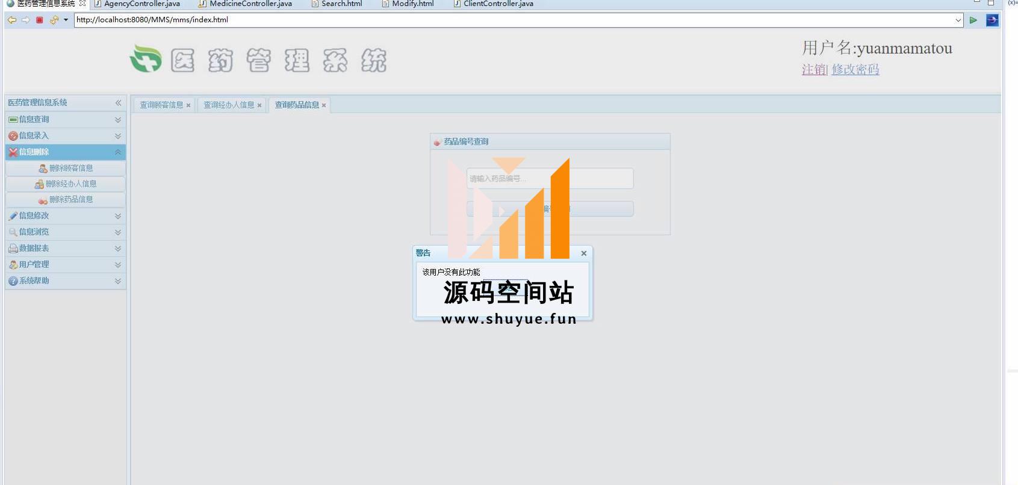Close the 查询经办人信息 tab

(259, 105)
